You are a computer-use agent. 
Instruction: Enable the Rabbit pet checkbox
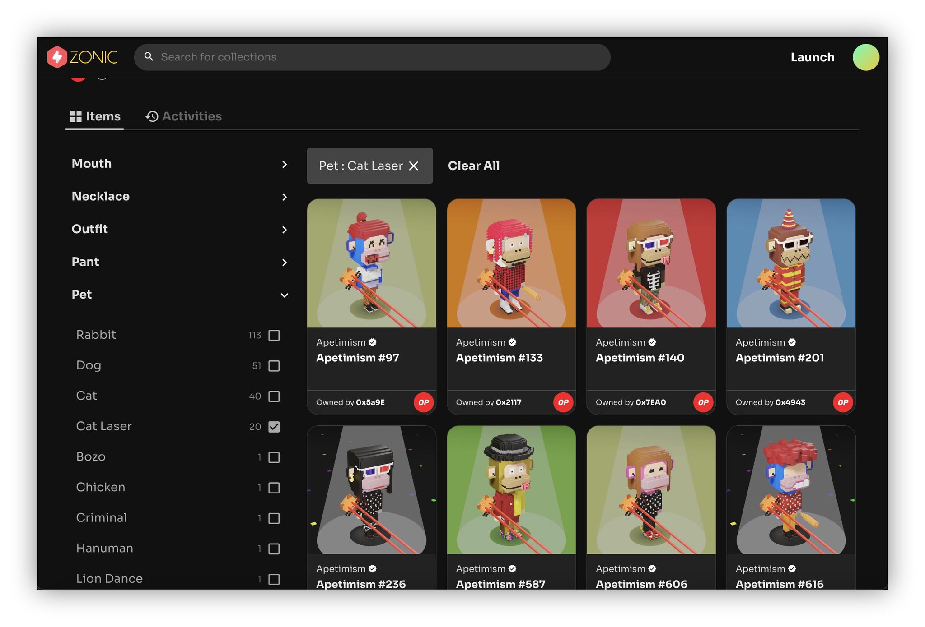tap(274, 335)
